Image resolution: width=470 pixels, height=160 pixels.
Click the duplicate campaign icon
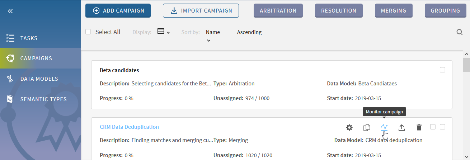[366, 127]
